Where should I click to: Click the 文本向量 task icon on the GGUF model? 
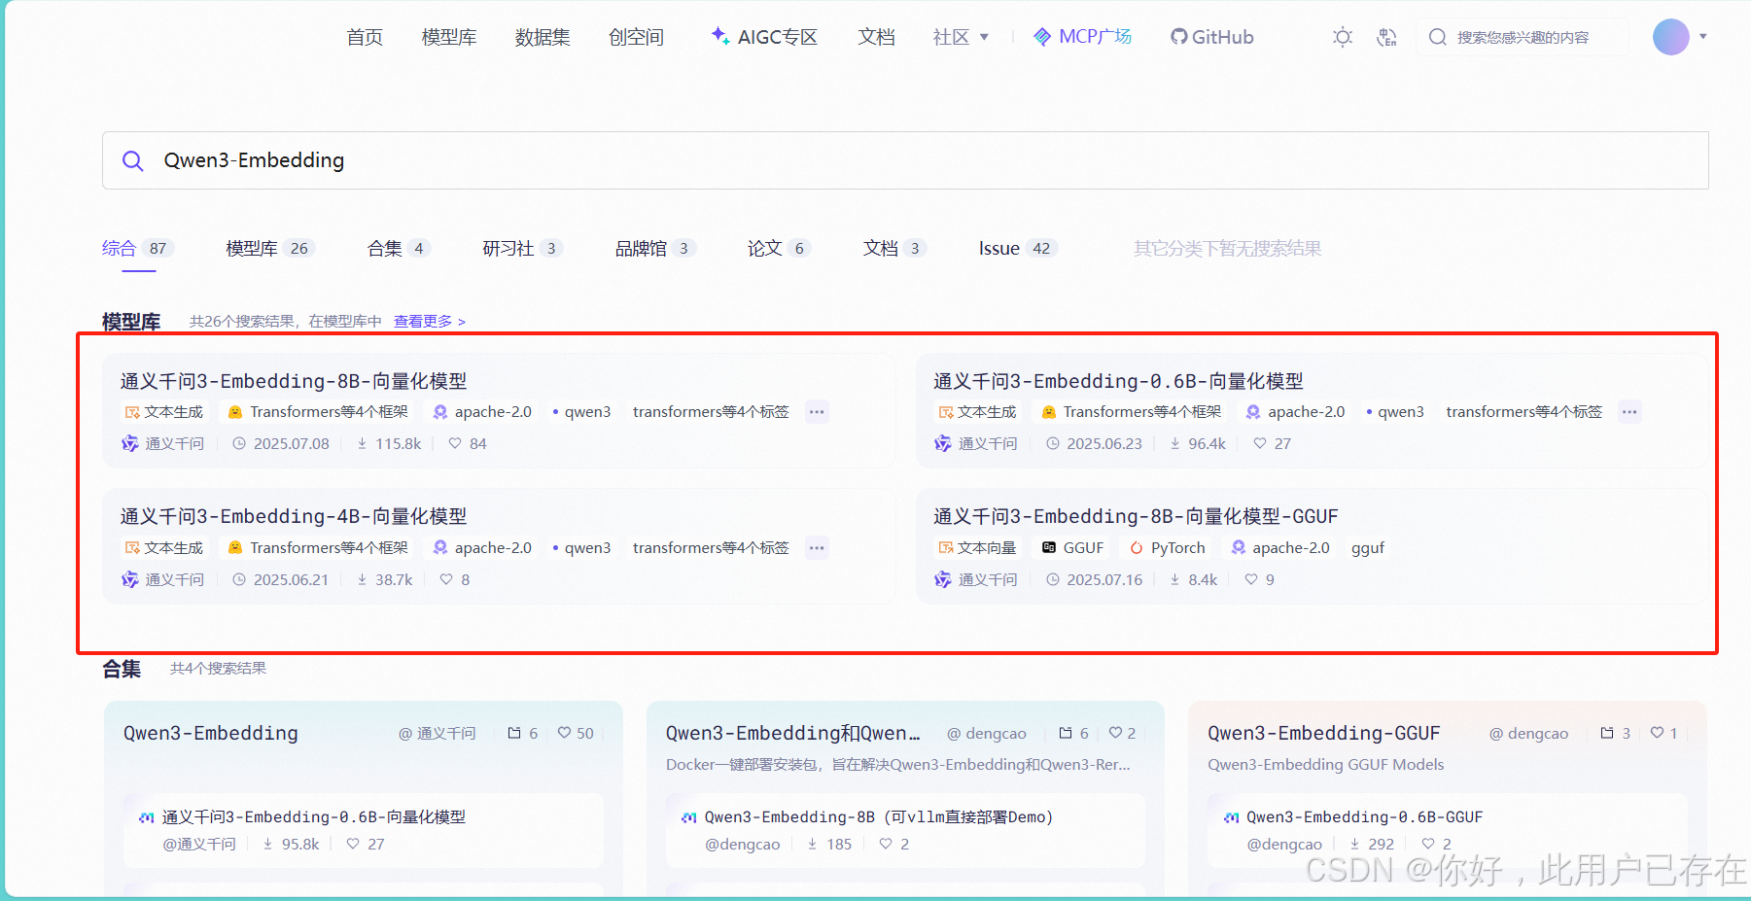click(x=945, y=548)
